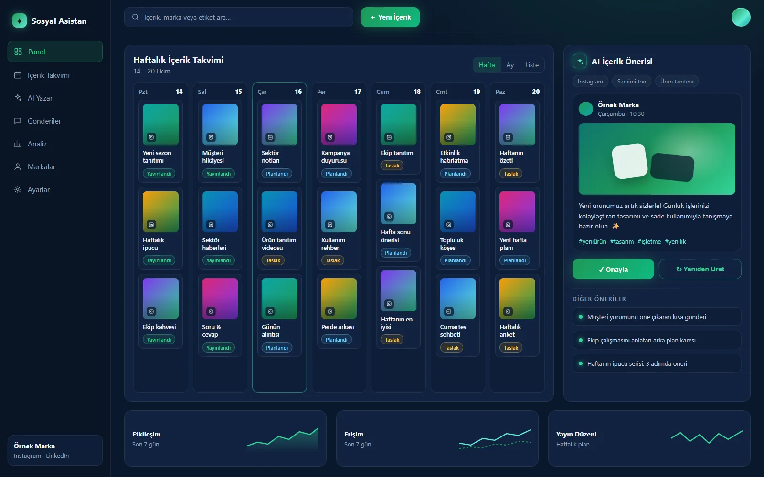Open the Haftanın özeti card thumbnail
764x477 pixels.
(x=517, y=124)
